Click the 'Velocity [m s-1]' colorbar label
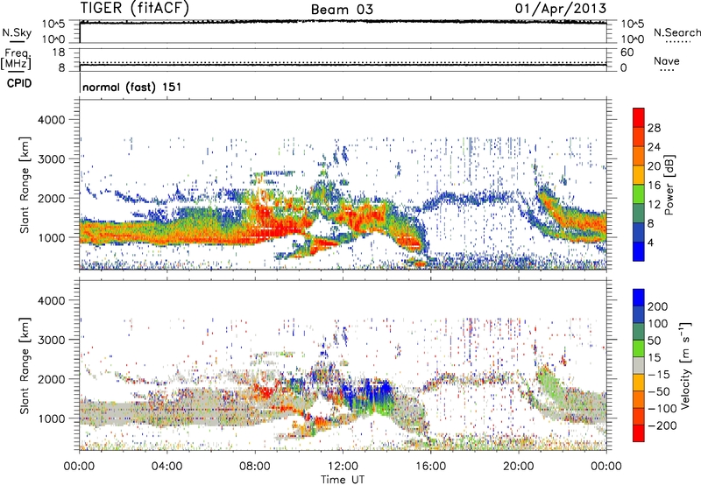The height and width of the screenshot is (485, 701). coord(685,365)
